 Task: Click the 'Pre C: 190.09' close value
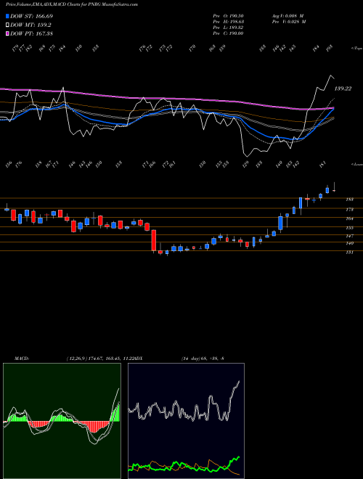pos(228,33)
